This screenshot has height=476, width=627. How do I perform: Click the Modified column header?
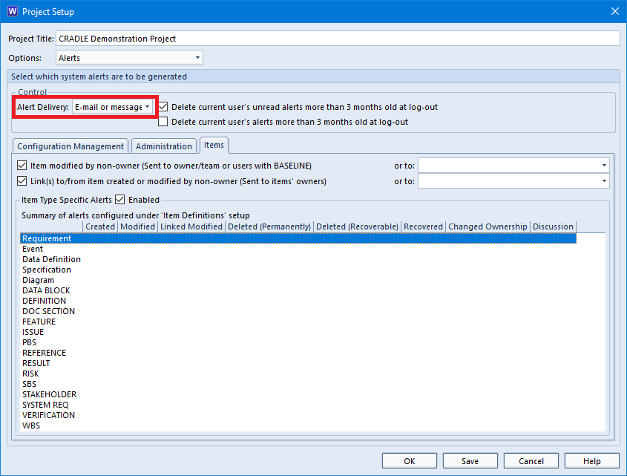(x=137, y=226)
